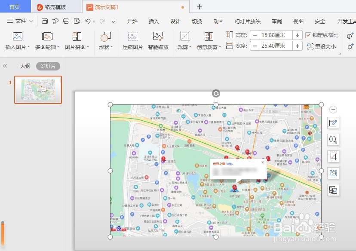
Task: Increase width with plus stepper
Action: [x=298, y=46]
